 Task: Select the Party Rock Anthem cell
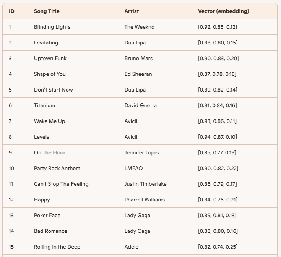[x=57, y=168]
